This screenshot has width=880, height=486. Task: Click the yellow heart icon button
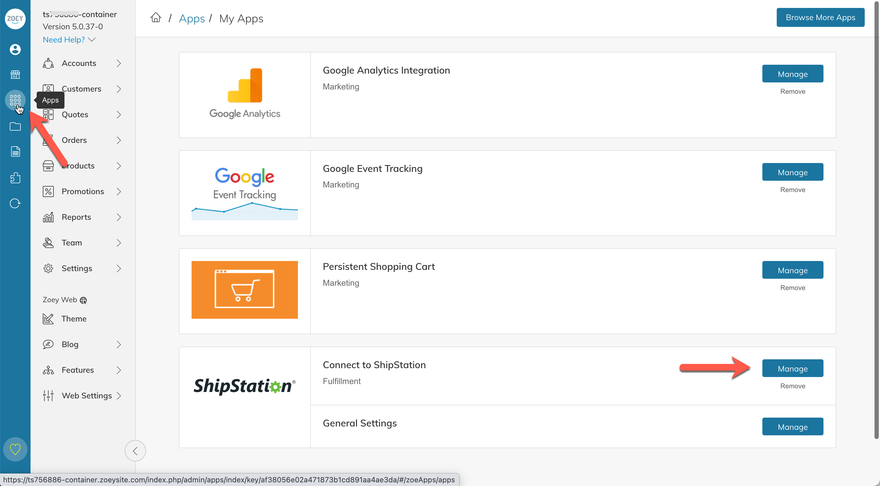[x=15, y=449]
